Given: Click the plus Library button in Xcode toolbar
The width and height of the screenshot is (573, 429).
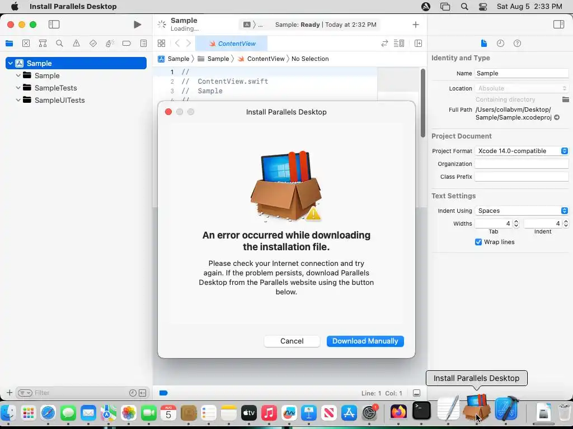Looking at the screenshot, I should [x=416, y=25].
